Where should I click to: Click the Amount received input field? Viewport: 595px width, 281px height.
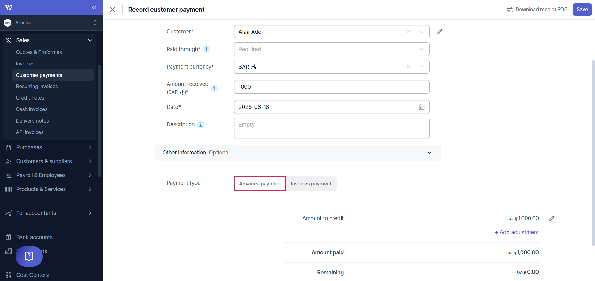tap(331, 87)
